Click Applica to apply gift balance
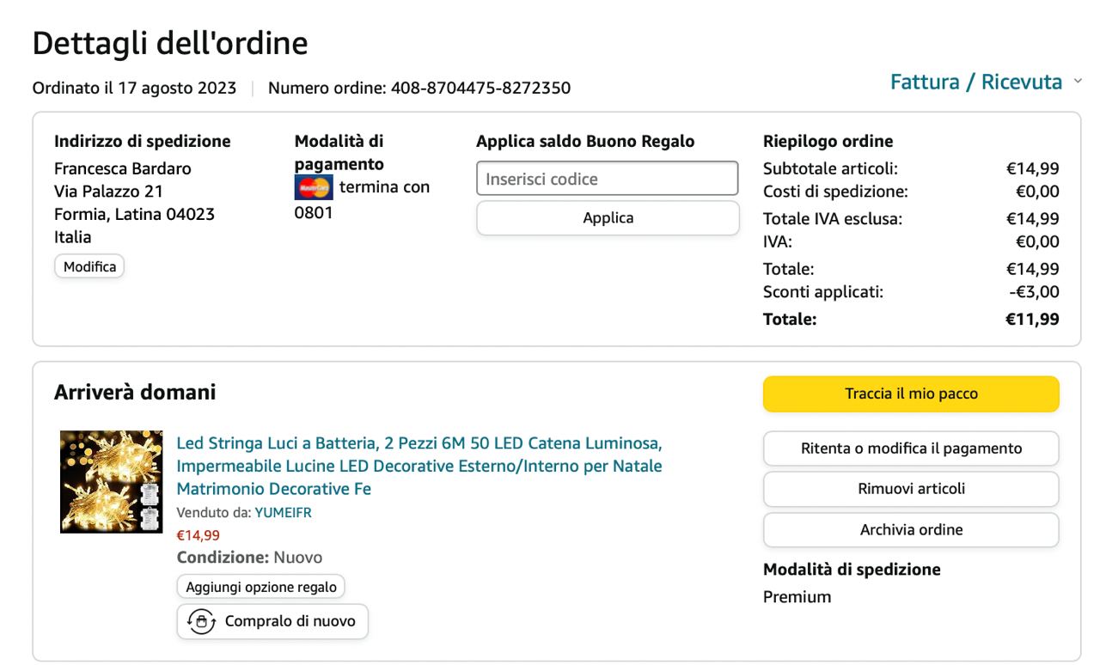Image resolution: width=1100 pixels, height=665 pixels. click(x=607, y=218)
